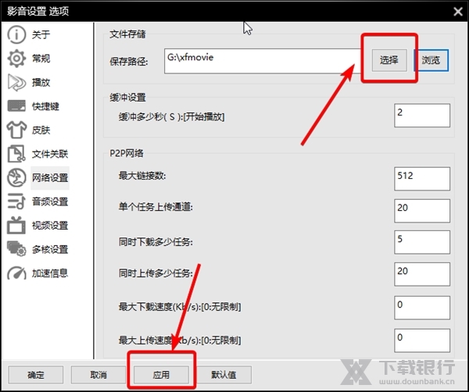
Task: Click the 单个任务上传通道 label
Action: pyautogui.click(x=156, y=207)
